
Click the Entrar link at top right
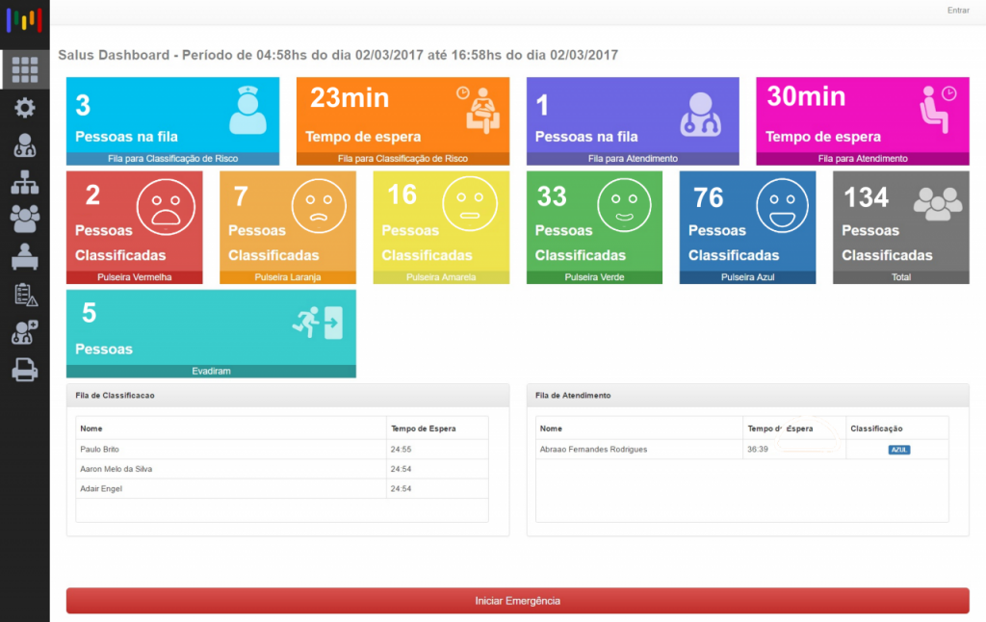tap(958, 11)
